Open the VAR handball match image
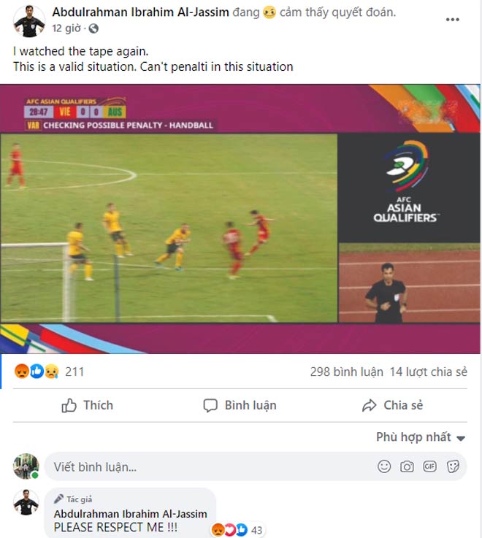Image resolution: width=482 pixels, height=538 pixels. tap(240, 219)
